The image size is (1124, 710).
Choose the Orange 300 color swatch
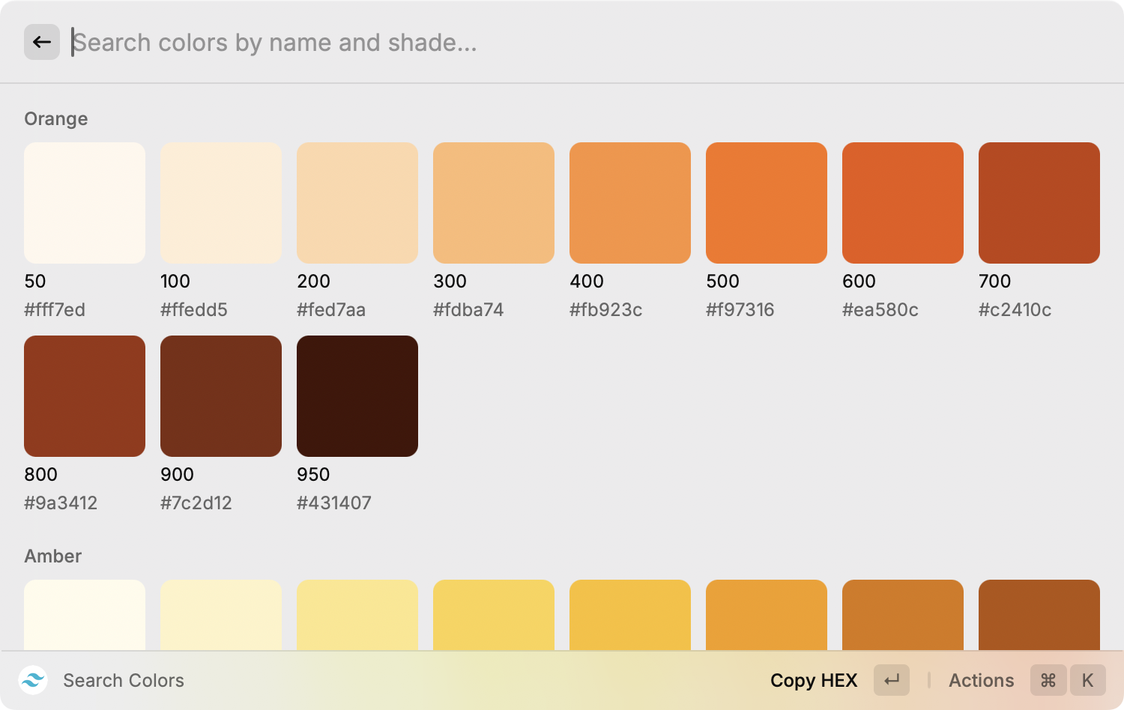click(494, 203)
